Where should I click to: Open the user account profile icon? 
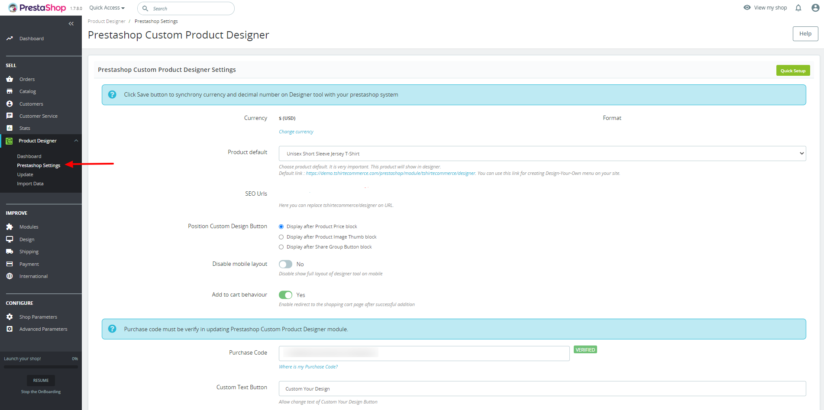815,8
